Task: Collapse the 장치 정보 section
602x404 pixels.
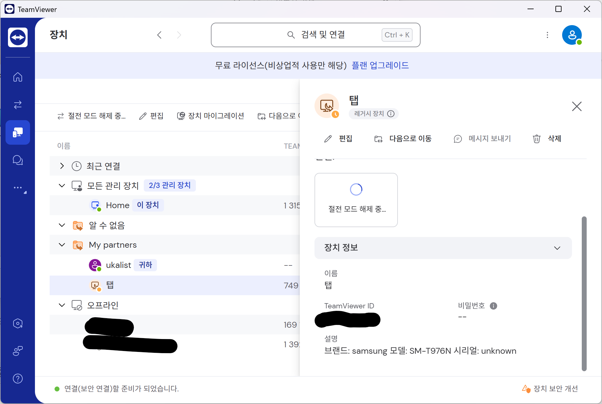Action: point(557,248)
